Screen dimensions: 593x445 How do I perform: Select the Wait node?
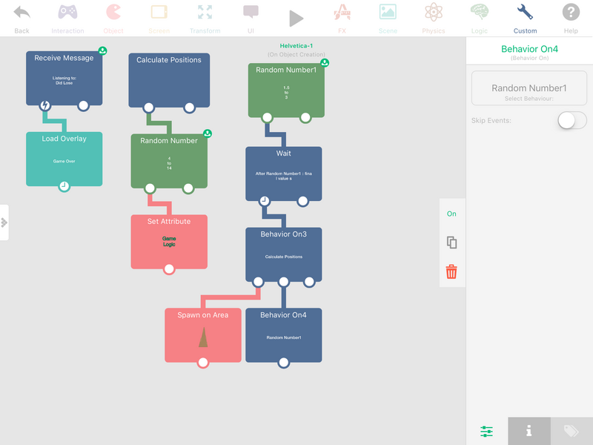(x=284, y=174)
